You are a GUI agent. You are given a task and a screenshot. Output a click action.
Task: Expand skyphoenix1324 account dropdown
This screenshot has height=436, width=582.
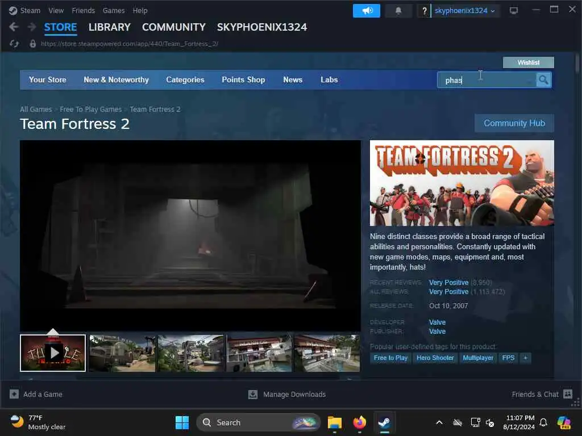465,11
